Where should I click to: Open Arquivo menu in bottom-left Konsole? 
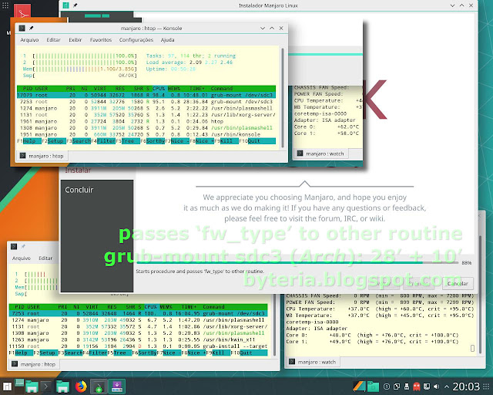point(22,258)
